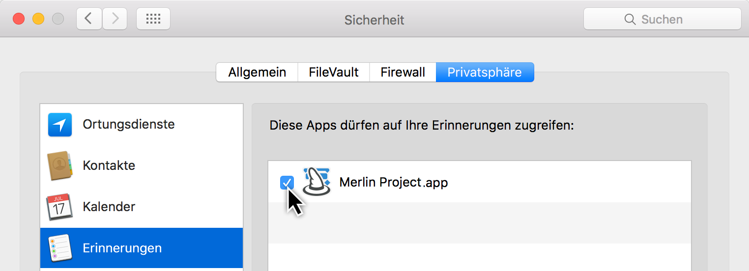Select the Ortungsdienste location arrow icon
The width and height of the screenshot is (749, 271).
(60, 125)
